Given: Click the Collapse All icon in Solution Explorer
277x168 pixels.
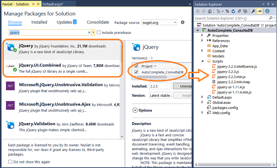Looking at the screenshot, I should coord(239,11).
